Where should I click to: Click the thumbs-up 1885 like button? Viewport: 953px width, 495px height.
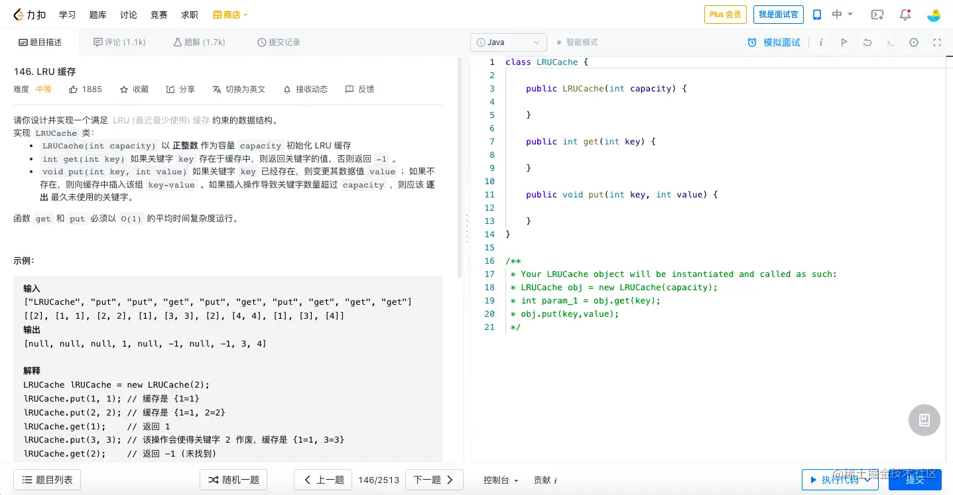click(x=85, y=89)
